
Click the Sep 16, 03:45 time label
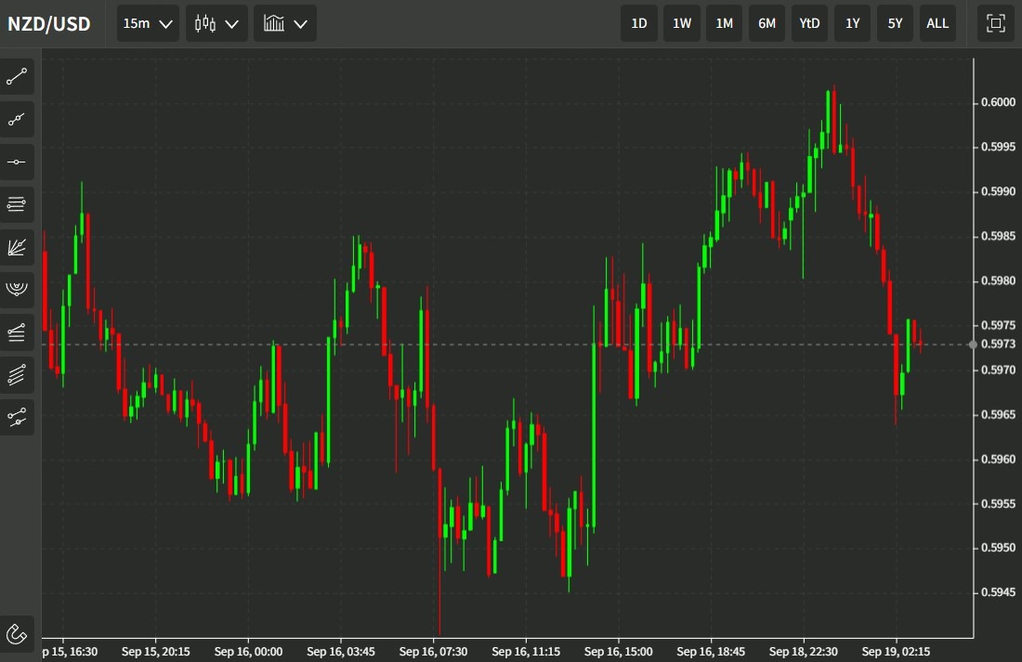(x=341, y=652)
